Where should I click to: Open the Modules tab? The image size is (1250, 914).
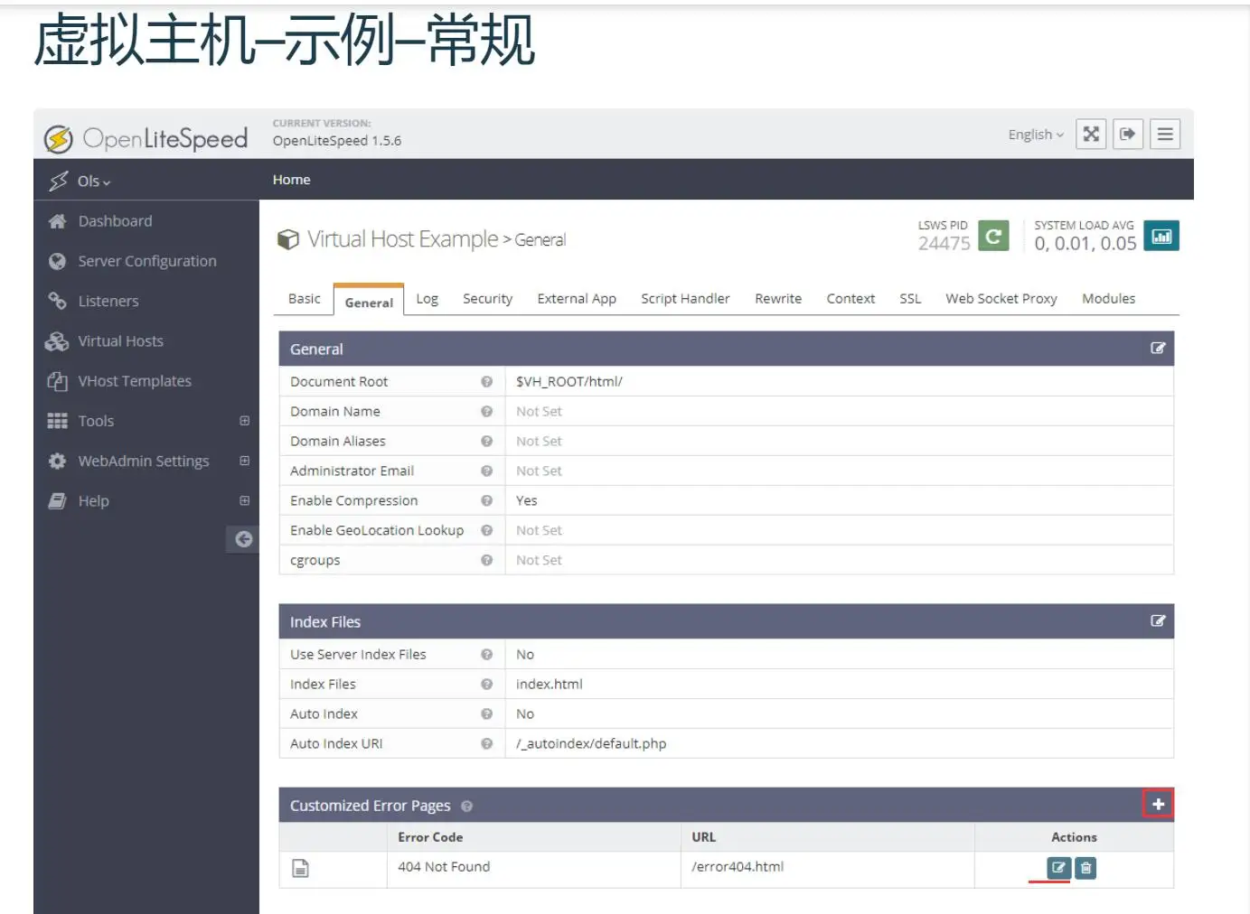pos(1108,299)
